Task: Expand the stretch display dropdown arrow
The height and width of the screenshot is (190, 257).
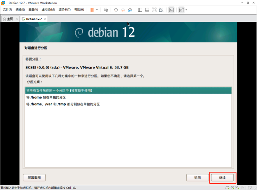Action: (x=186, y=10)
